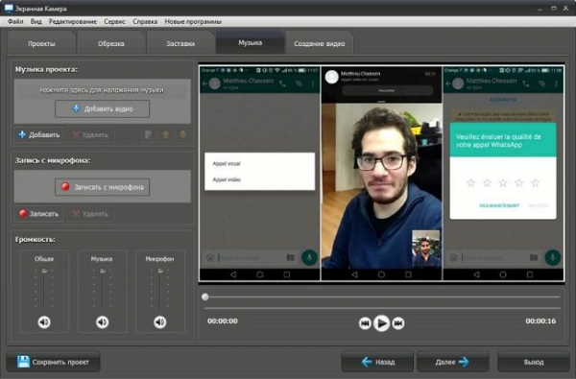Click the Назад button
576x379 pixels.
point(377,362)
